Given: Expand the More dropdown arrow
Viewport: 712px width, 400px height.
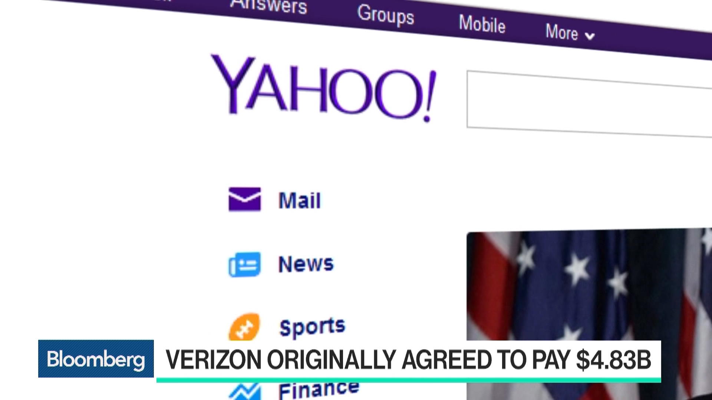Looking at the screenshot, I should 589,36.
